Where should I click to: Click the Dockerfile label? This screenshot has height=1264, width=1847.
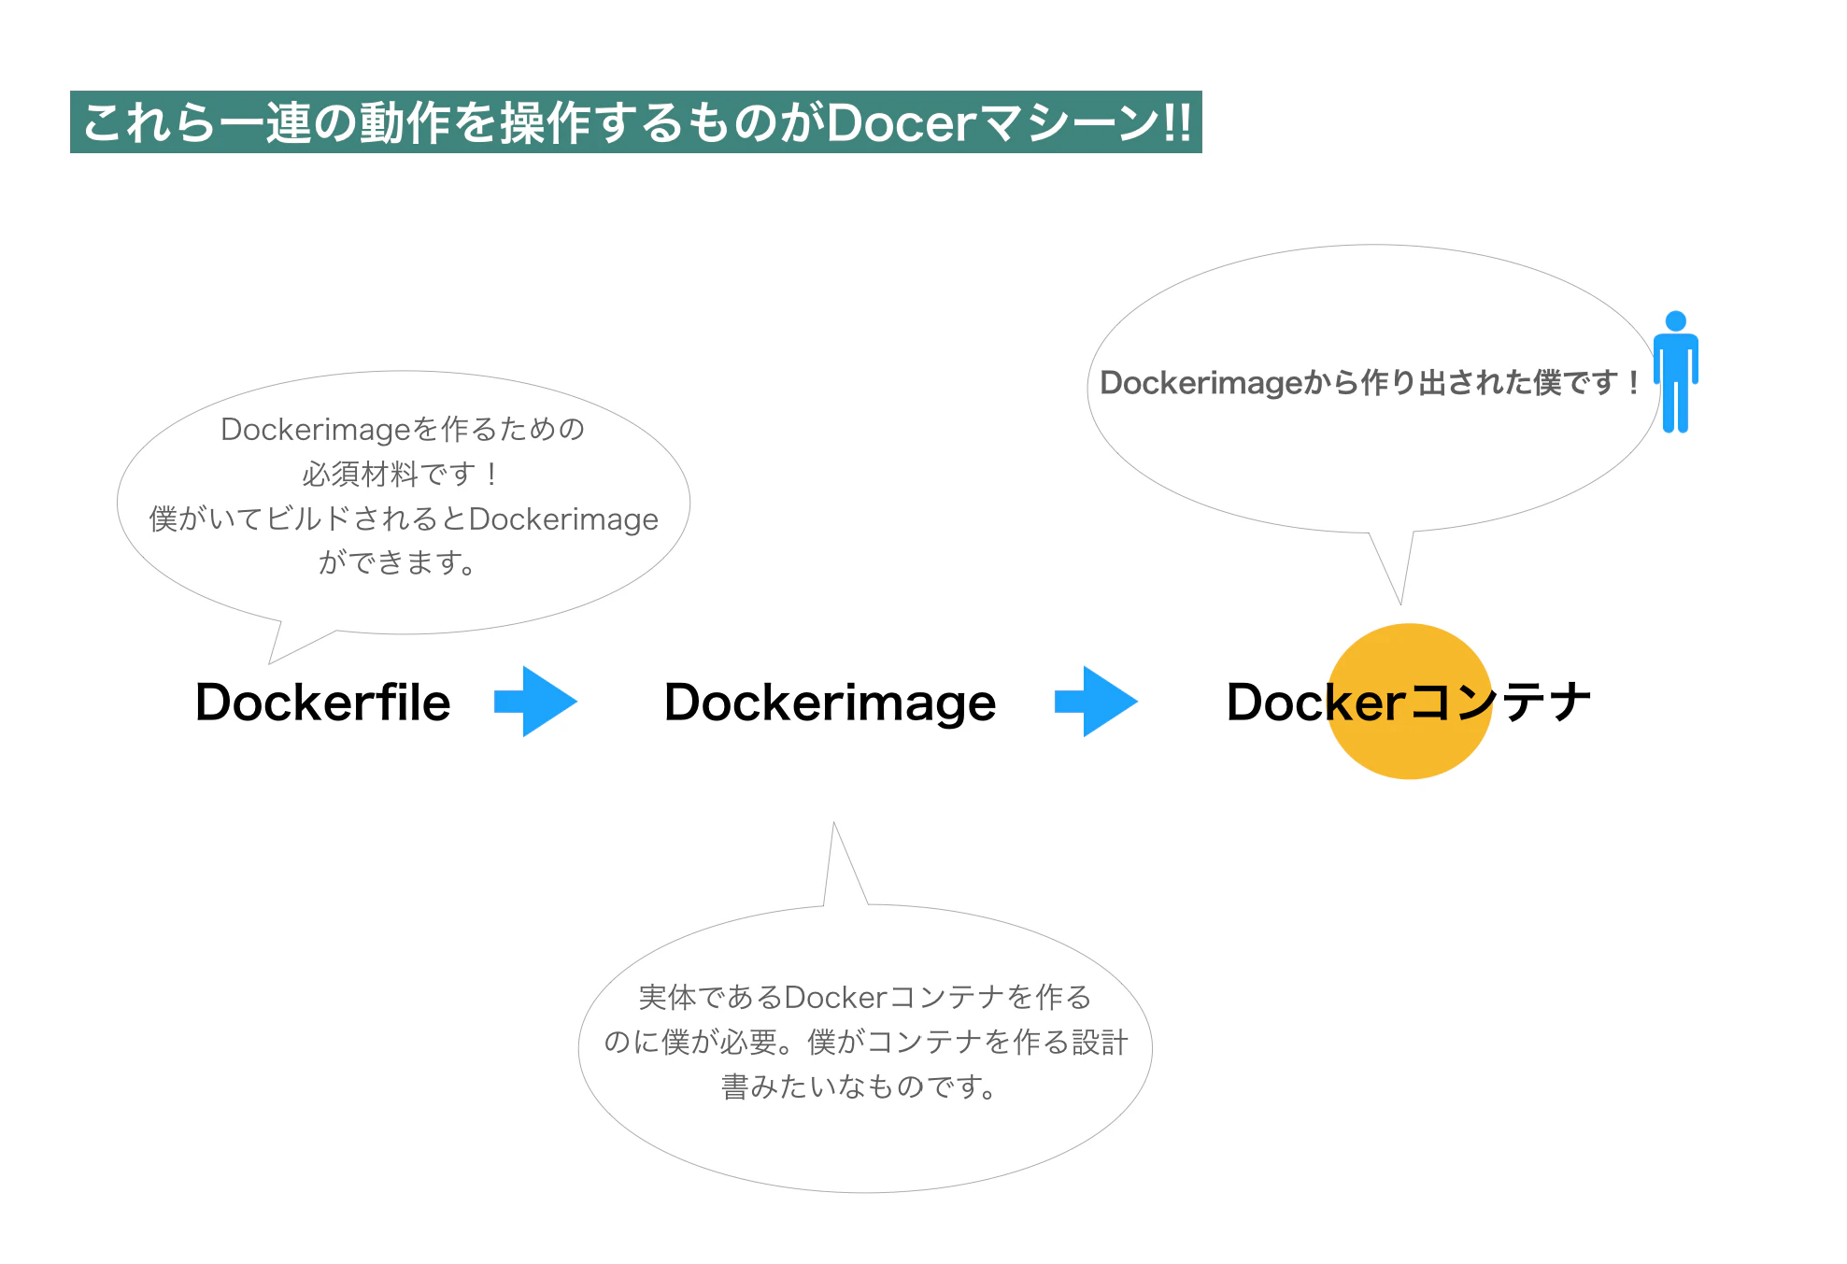point(322,703)
